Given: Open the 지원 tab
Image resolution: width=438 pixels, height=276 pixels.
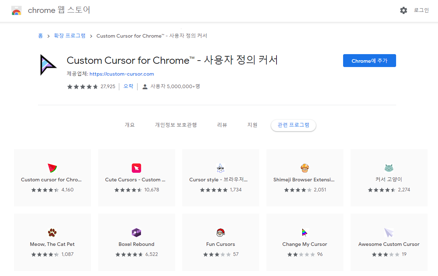Looking at the screenshot, I should [x=252, y=125].
